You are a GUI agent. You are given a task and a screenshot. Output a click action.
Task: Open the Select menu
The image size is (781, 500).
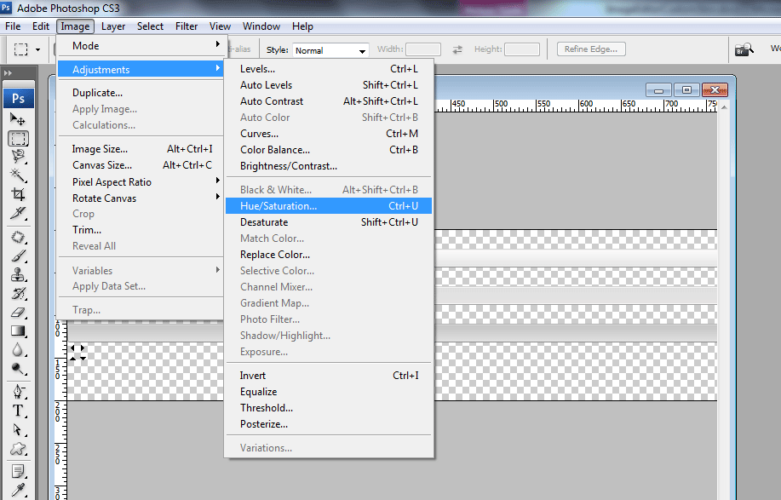pyautogui.click(x=150, y=26)
